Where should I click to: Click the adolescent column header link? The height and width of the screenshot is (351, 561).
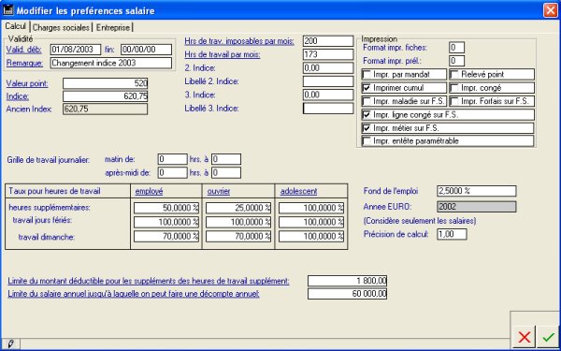[298, 191]
